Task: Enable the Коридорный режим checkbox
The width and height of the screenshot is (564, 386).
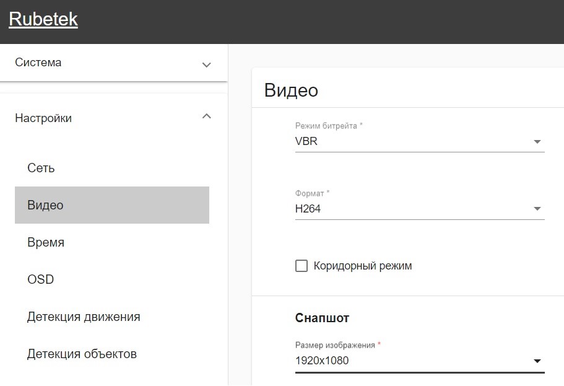Action: pos(302,266)
